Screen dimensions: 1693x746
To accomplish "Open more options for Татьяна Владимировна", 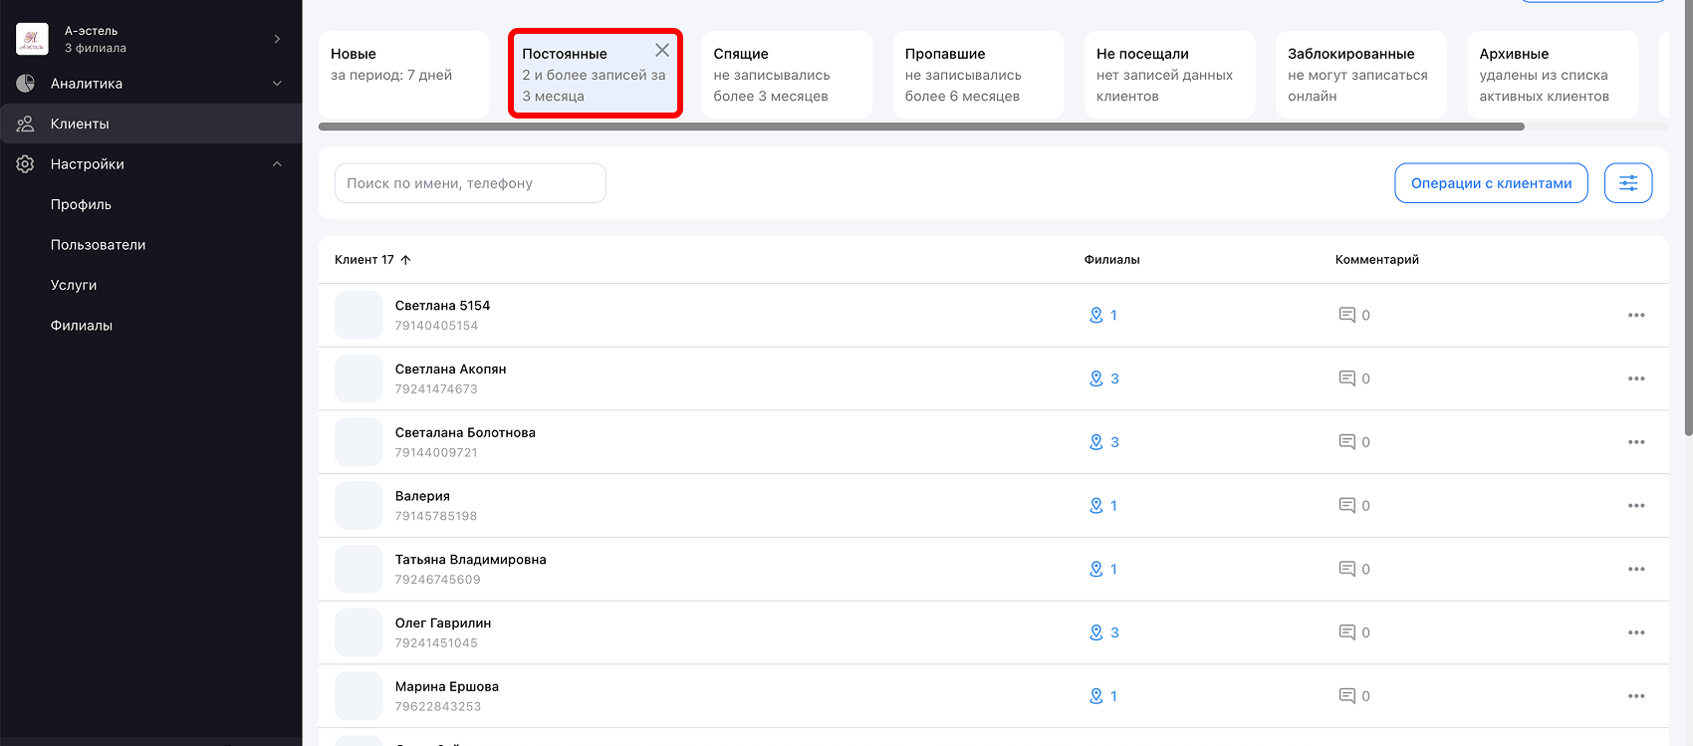I will click(1636, 569).
